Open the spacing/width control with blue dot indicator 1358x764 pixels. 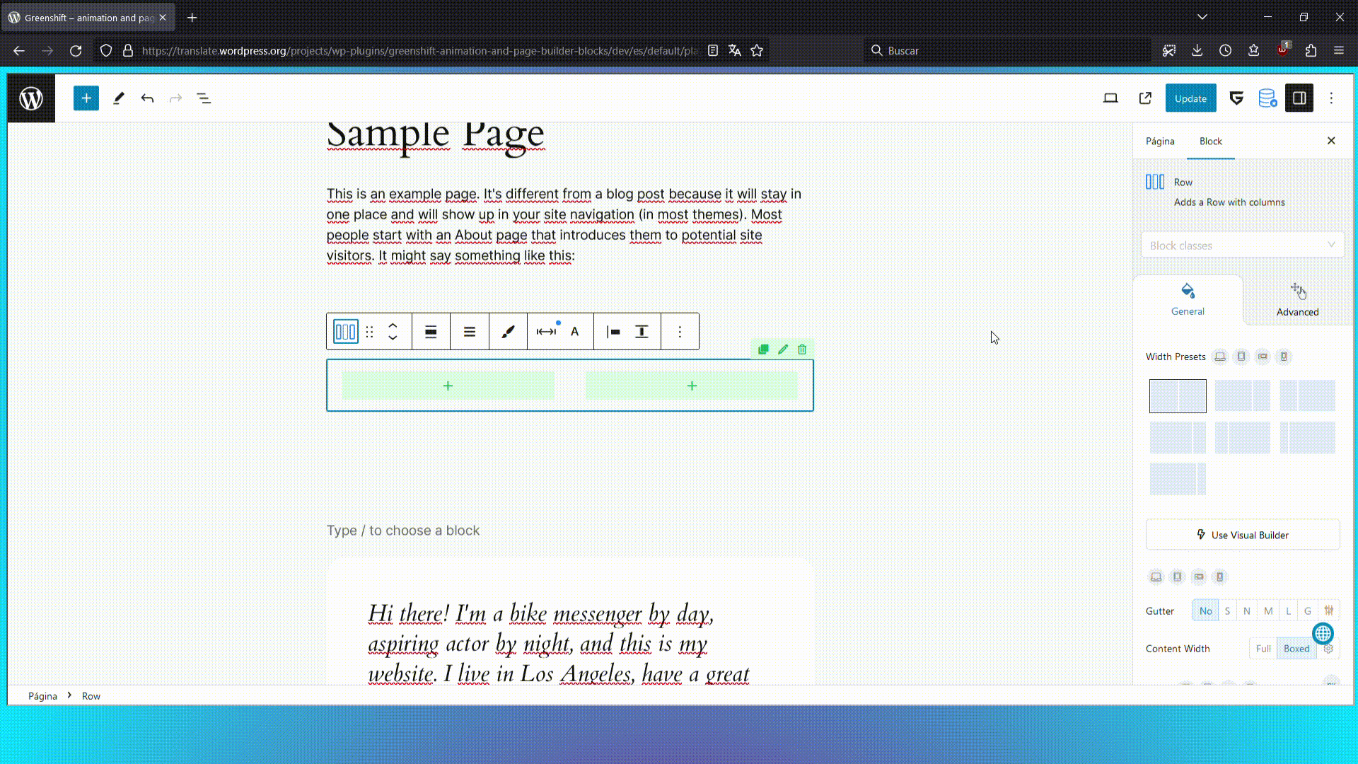coord(545,331)
